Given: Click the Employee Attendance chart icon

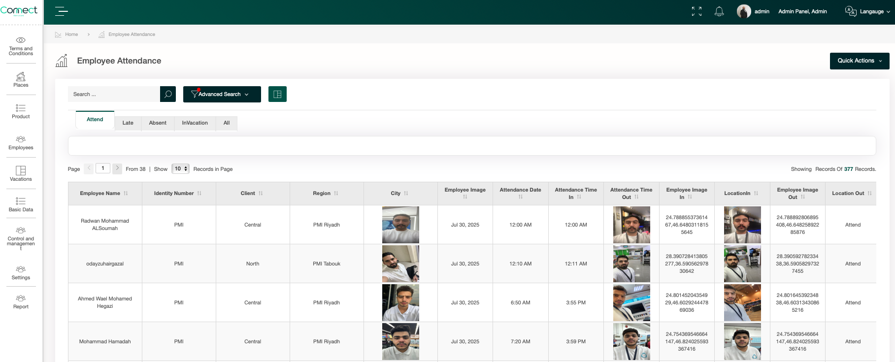Looking at the screenshot, I should coord(62,61).
